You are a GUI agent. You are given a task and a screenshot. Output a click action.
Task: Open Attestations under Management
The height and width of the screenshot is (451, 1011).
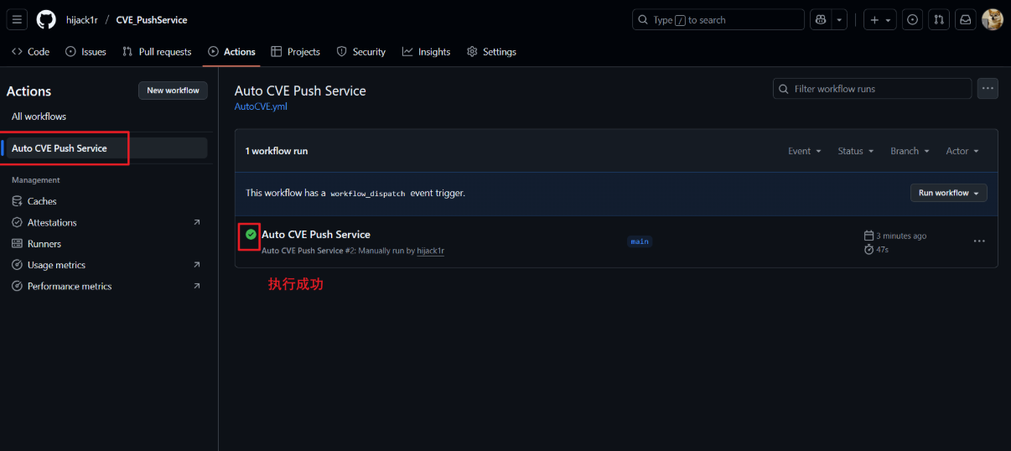[x=52, y=222]
